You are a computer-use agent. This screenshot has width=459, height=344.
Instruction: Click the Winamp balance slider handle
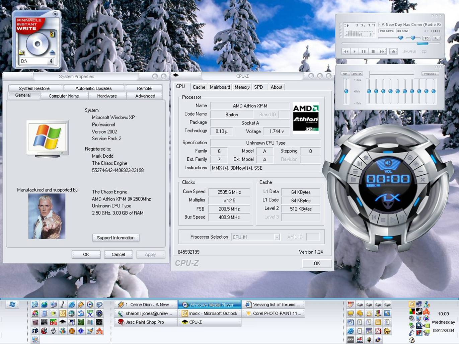click(413, 38)
